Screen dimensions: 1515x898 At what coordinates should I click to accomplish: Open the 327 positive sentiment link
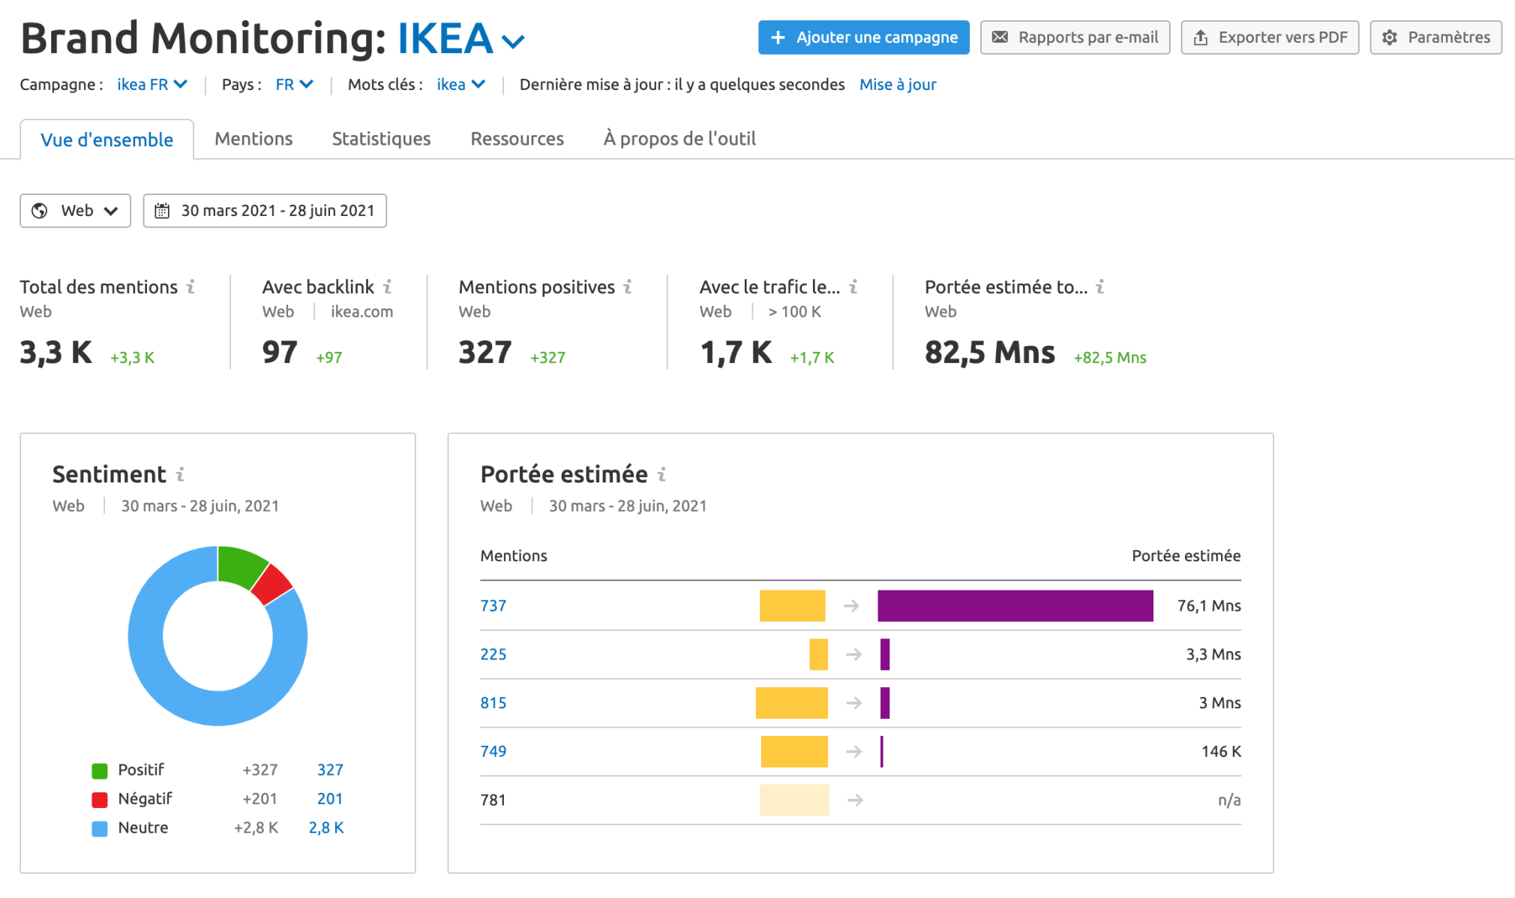pos(330,770)
